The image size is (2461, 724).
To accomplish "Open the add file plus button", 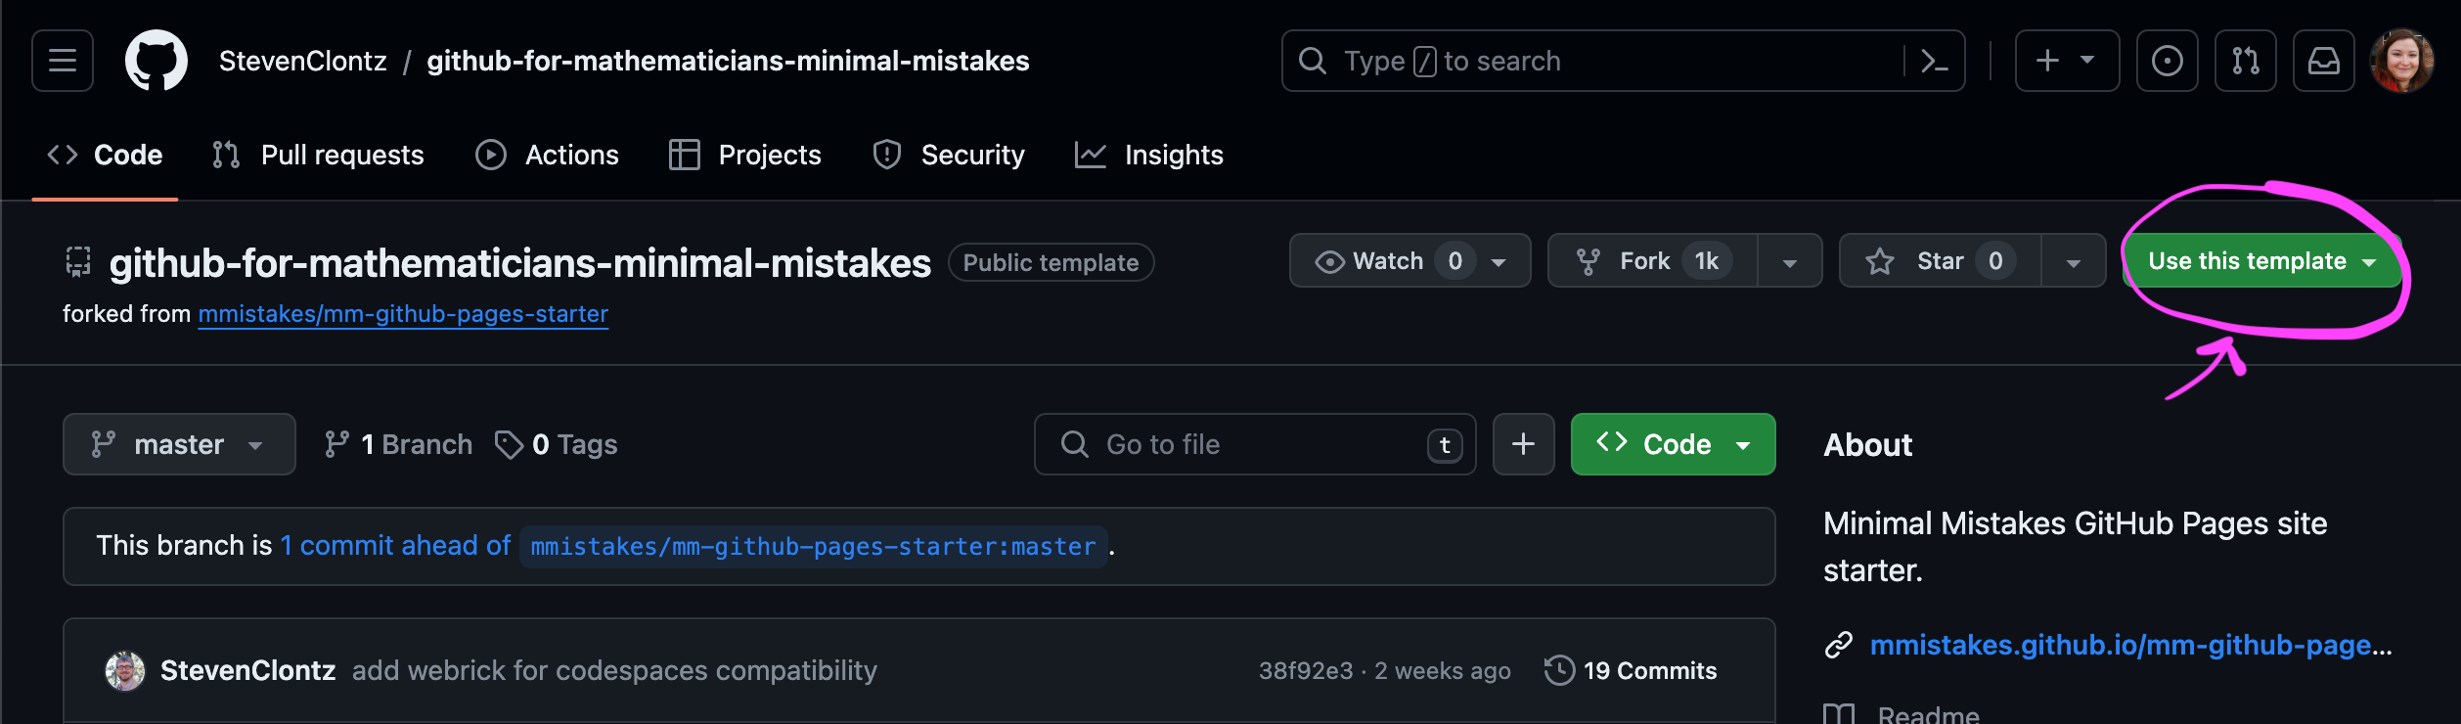I will click(x=1523, y=444).
